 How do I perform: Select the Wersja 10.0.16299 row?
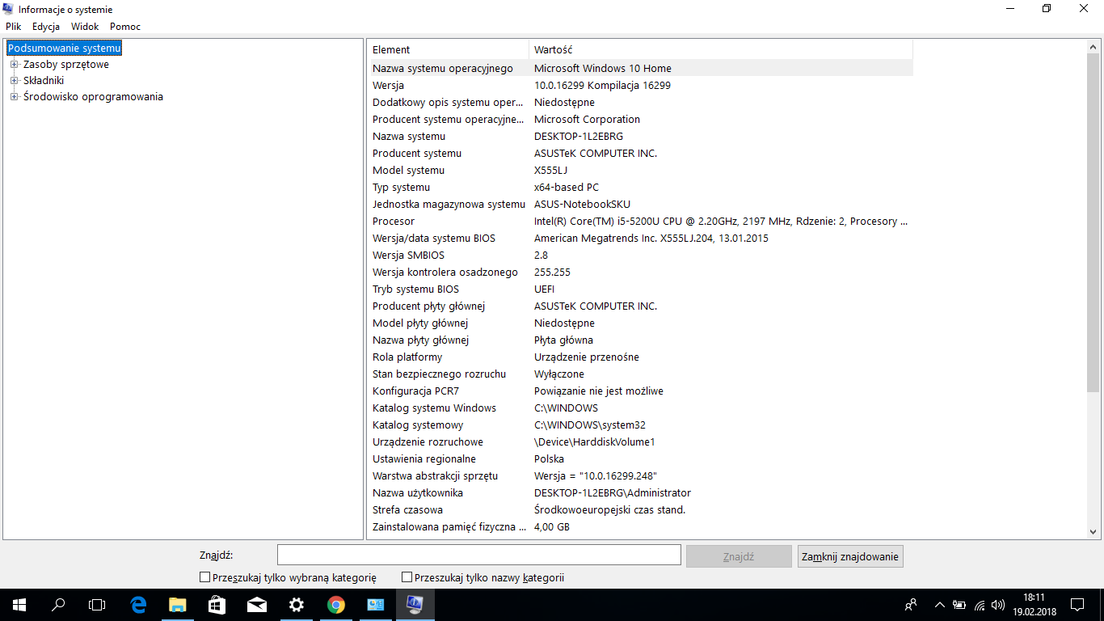pyautogui.click(x=641, y=85)
